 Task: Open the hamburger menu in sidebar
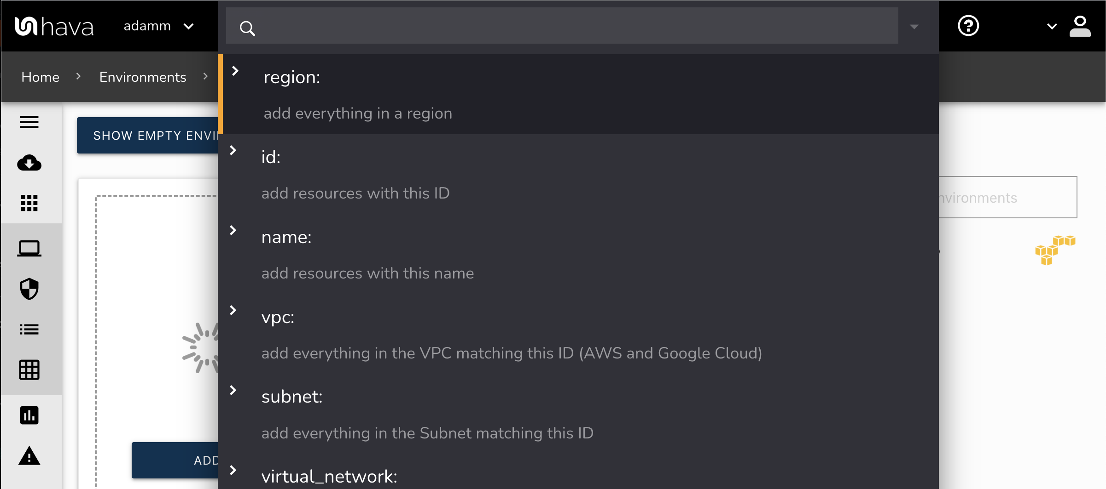tap(29, 122)
